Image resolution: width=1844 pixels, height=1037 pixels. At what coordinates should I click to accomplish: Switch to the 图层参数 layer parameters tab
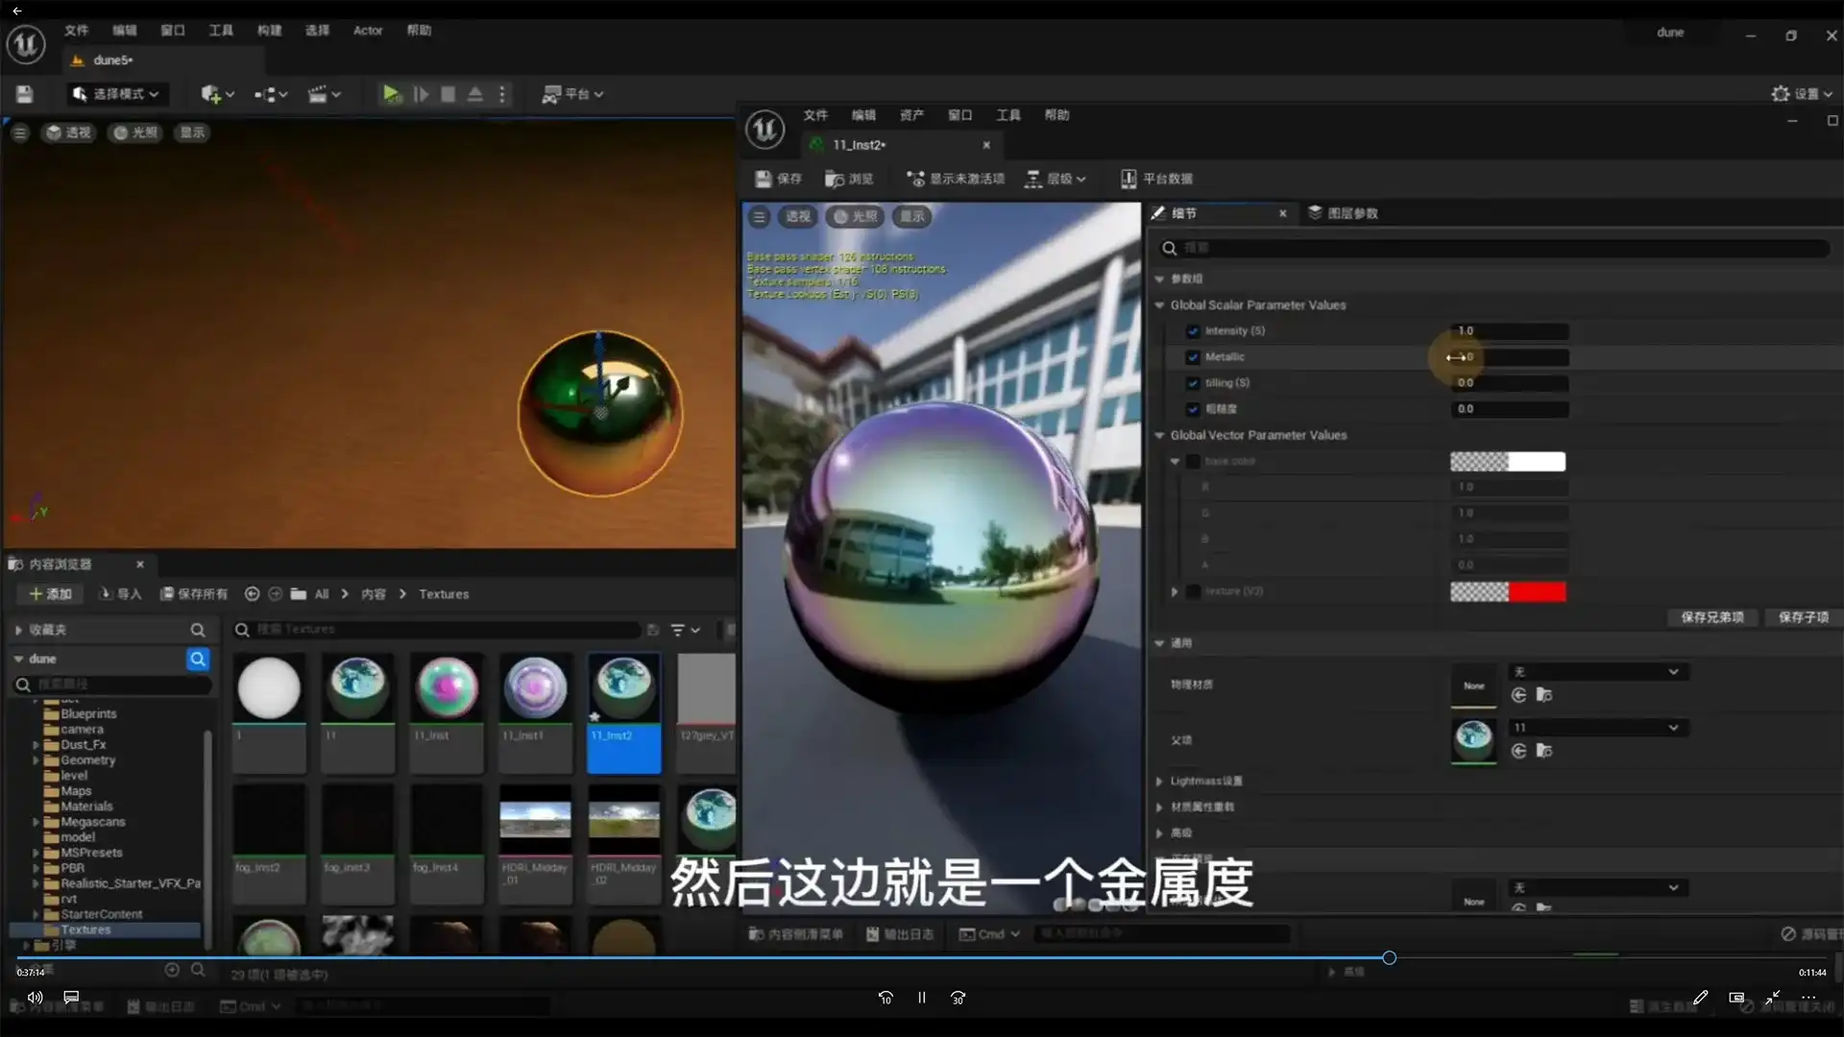tap(1343, 213)
